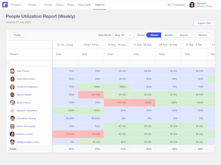Click Rihanna Muñoz's profile avatar
Image resolution: width=221 pixels, height=165 pixels.
tap(192, 5)
